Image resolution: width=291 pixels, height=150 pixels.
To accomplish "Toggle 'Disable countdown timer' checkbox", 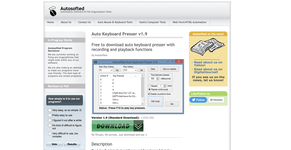I will [149, 94].
